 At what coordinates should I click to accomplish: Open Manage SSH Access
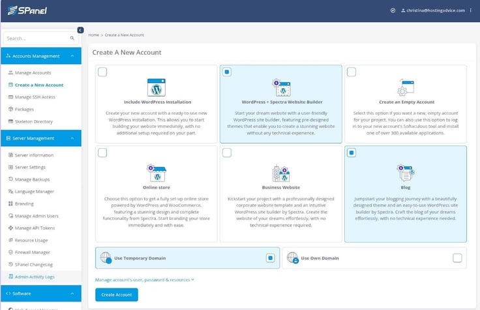pos(35,97)
